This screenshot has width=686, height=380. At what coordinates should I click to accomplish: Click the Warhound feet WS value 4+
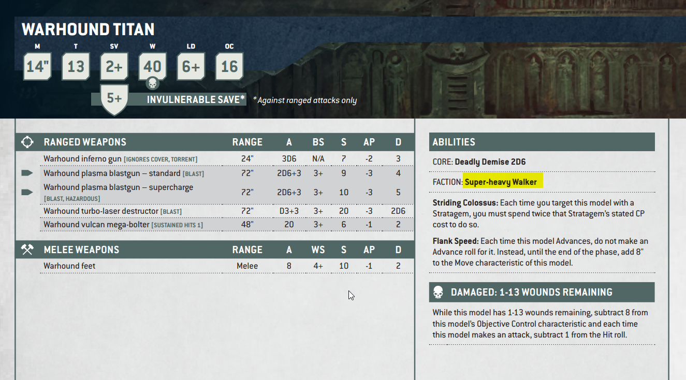point(318,266)
